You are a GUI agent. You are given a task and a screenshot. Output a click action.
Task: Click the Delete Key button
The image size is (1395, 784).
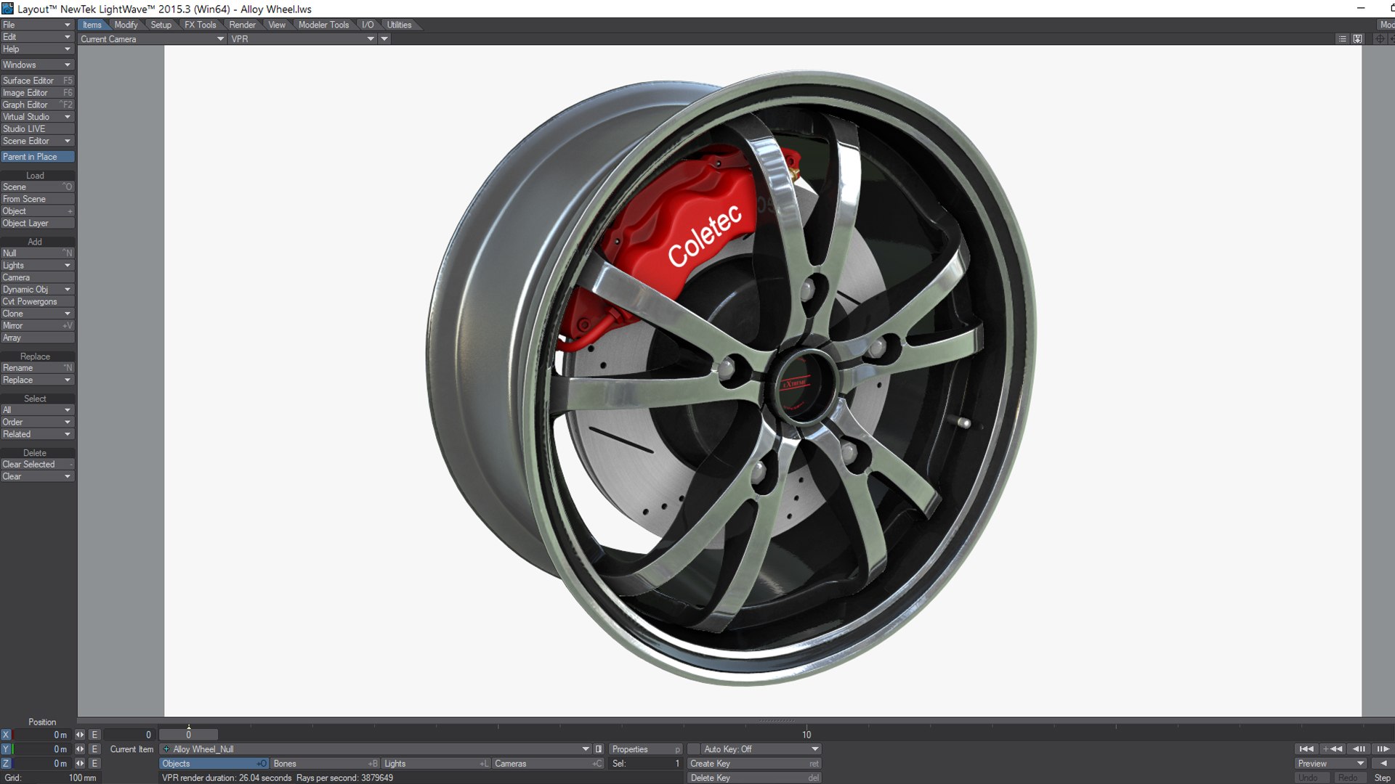click(x=755, y=778)
